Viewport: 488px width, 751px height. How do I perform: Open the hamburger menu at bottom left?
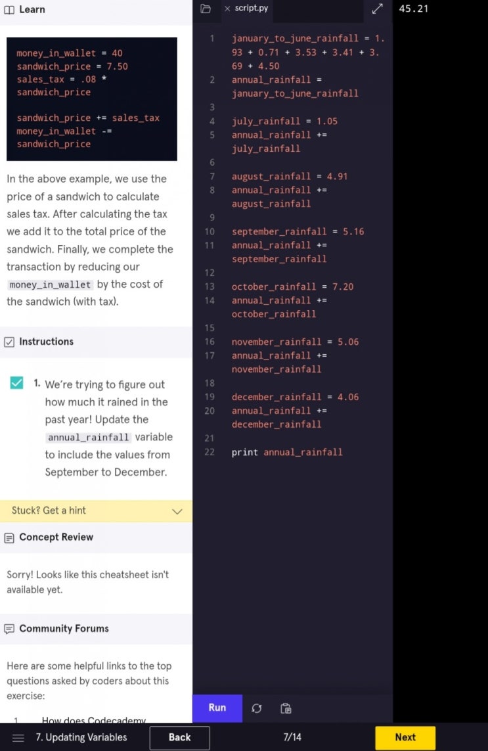click(x=18, y=737)
